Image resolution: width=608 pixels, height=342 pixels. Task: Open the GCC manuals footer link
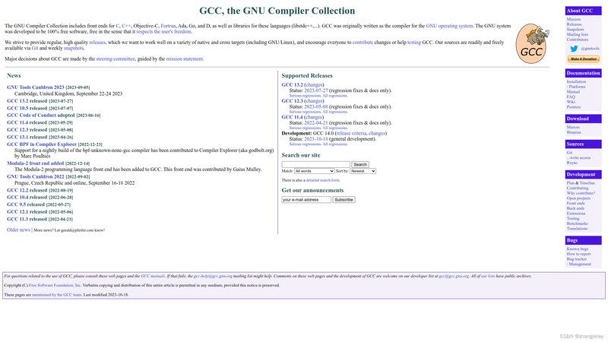pos(153,277)
